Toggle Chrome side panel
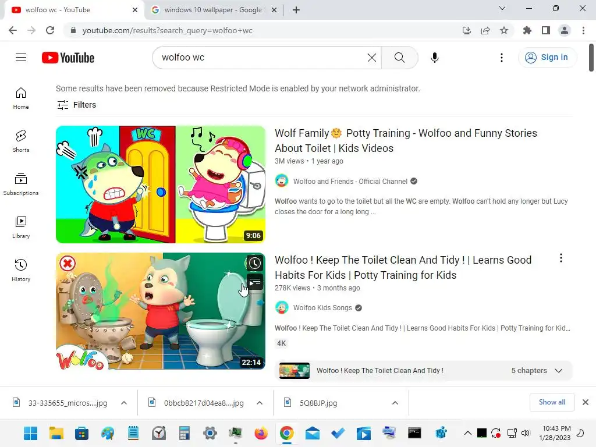Viewport: 596px width, 447px height. tap(546, 30)
